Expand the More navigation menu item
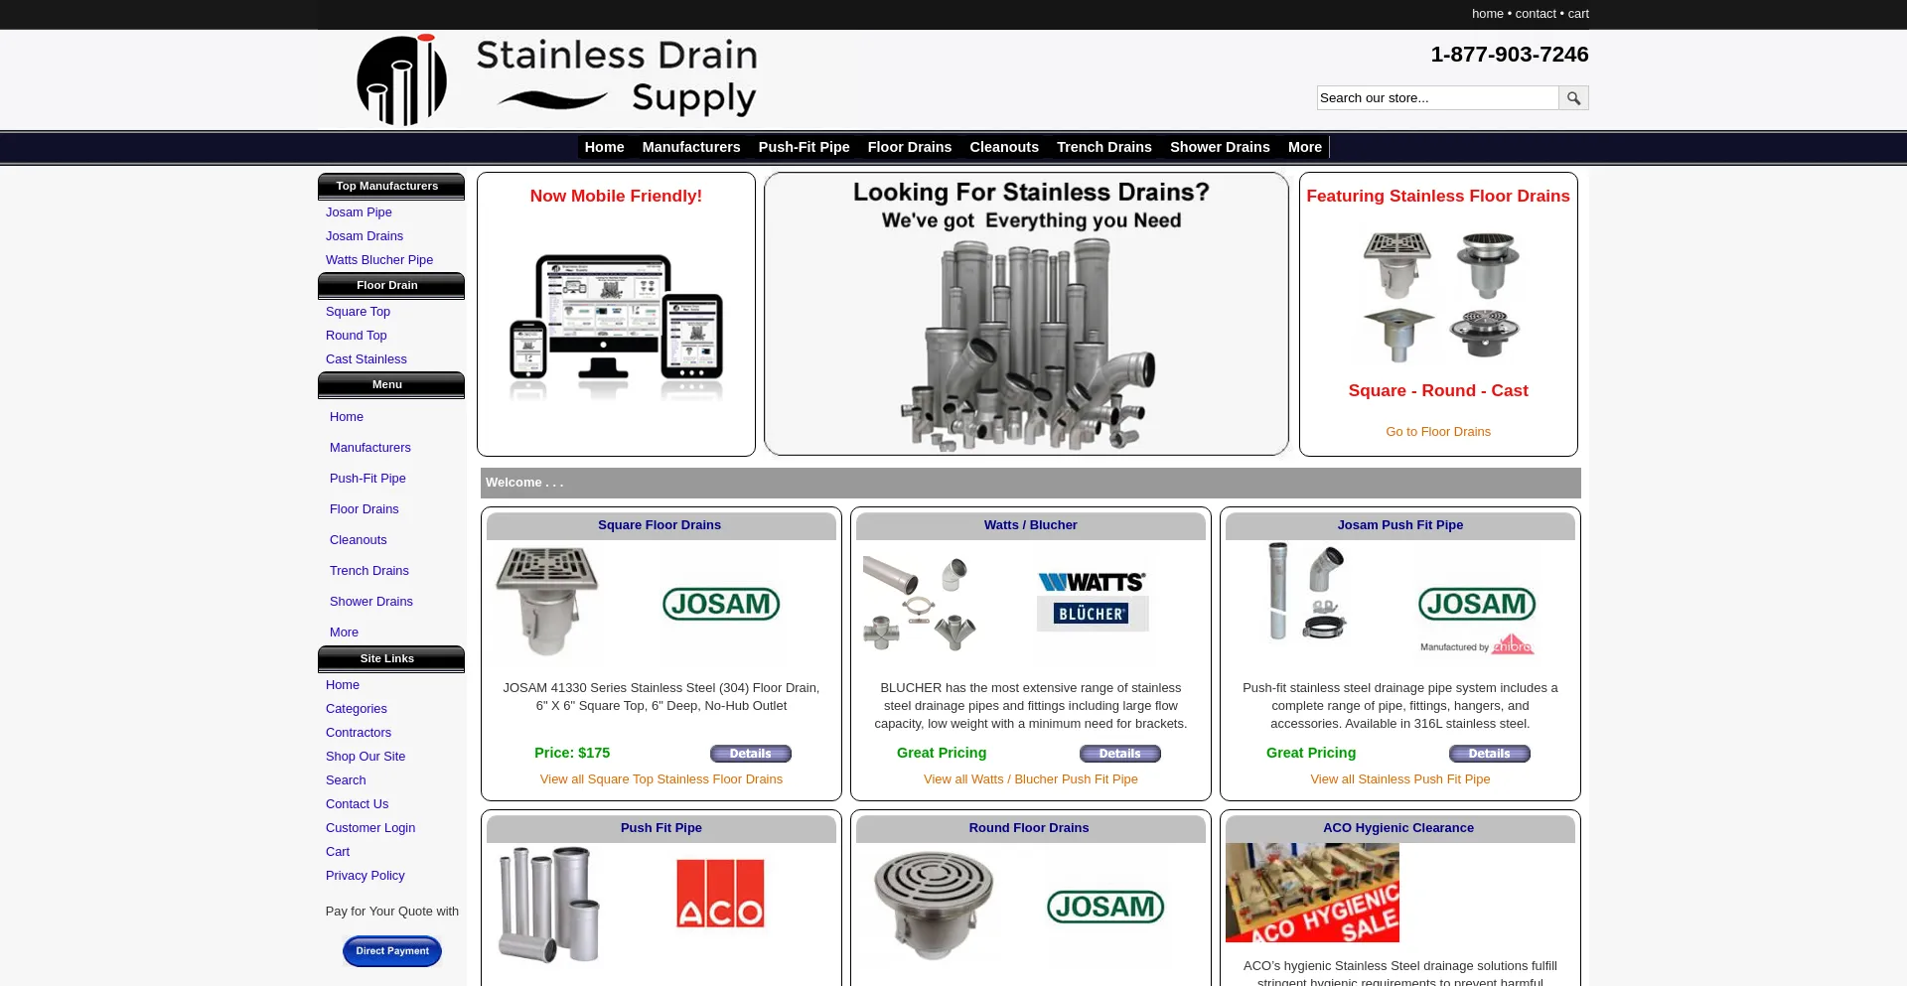 [1305, 147]
